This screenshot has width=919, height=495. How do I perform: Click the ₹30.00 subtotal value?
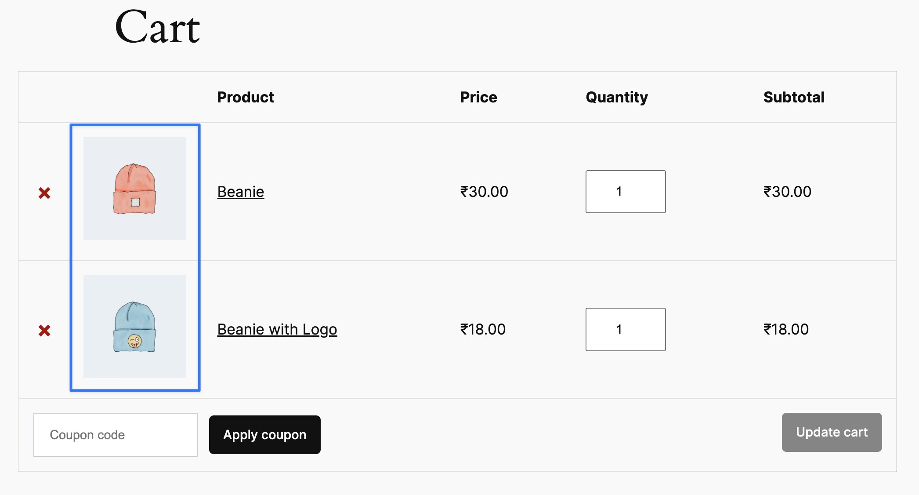pyautogui.click(x=787, y=192)
